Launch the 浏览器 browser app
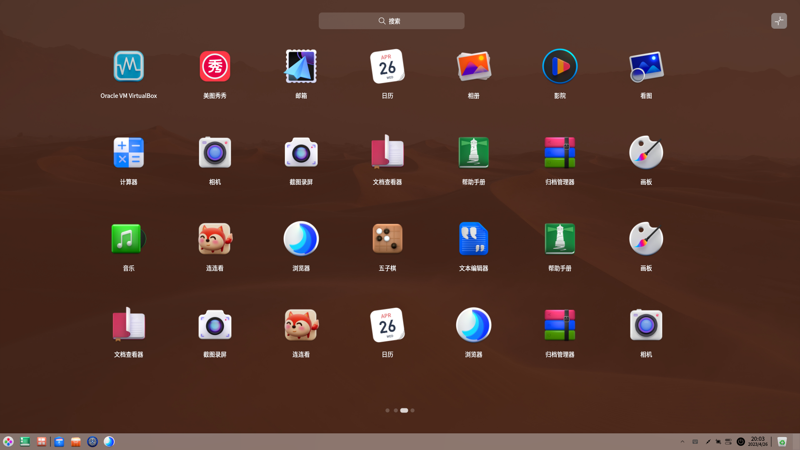Screen dimensions: 800x450 pyautogui.click(x=301, y=239)
